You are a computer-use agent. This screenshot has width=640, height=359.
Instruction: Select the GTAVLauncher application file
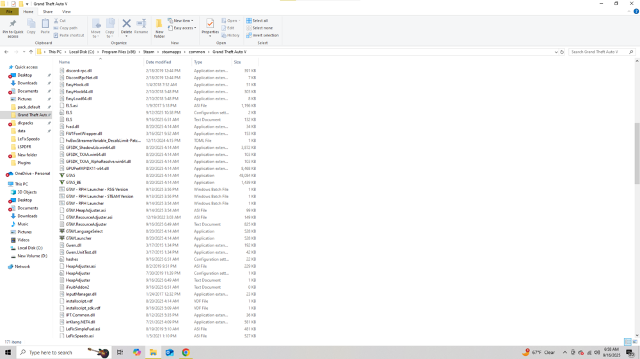click(x=79, y=238)
